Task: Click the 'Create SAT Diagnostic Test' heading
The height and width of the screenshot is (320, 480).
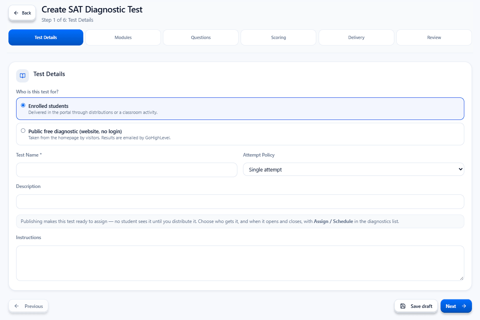Action: point(92,10)
